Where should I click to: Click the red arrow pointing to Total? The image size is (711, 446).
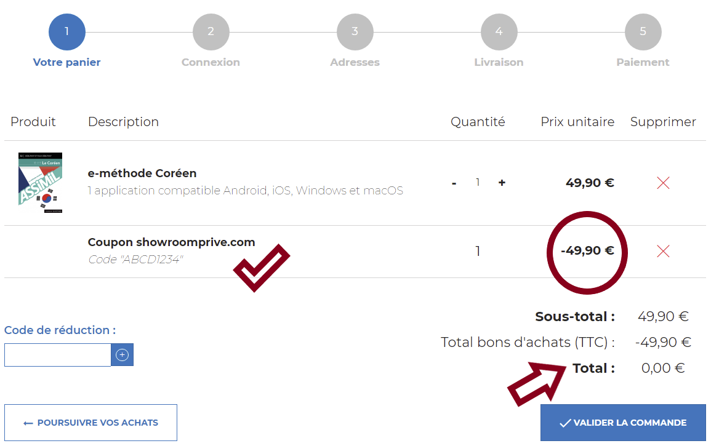click(x=537, y=383)
